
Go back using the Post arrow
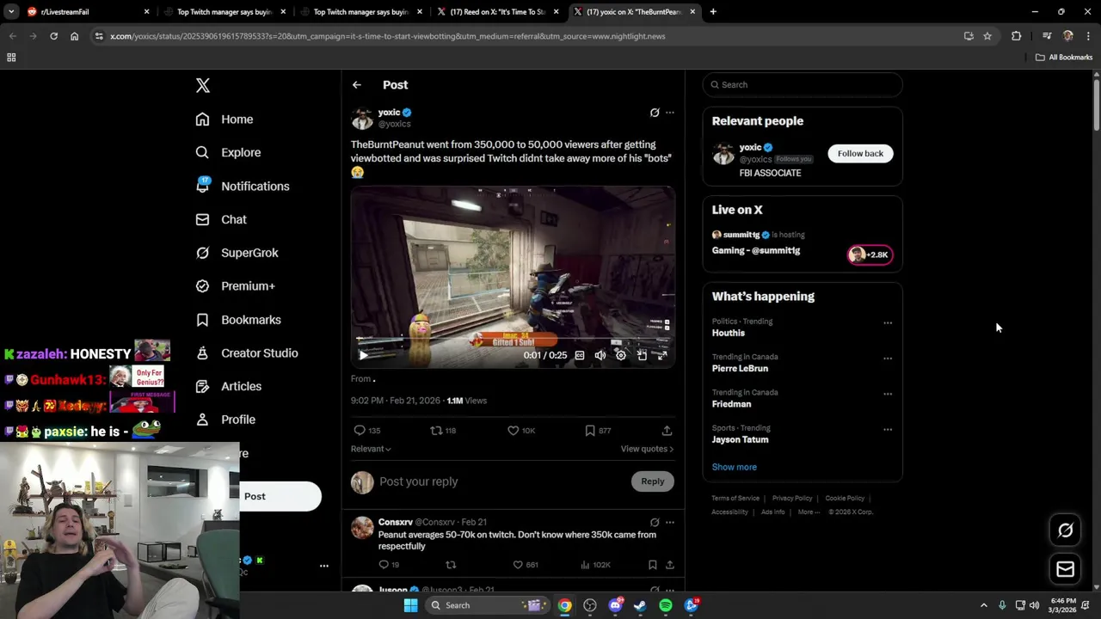pyautogui.click(x=356, y=85)
